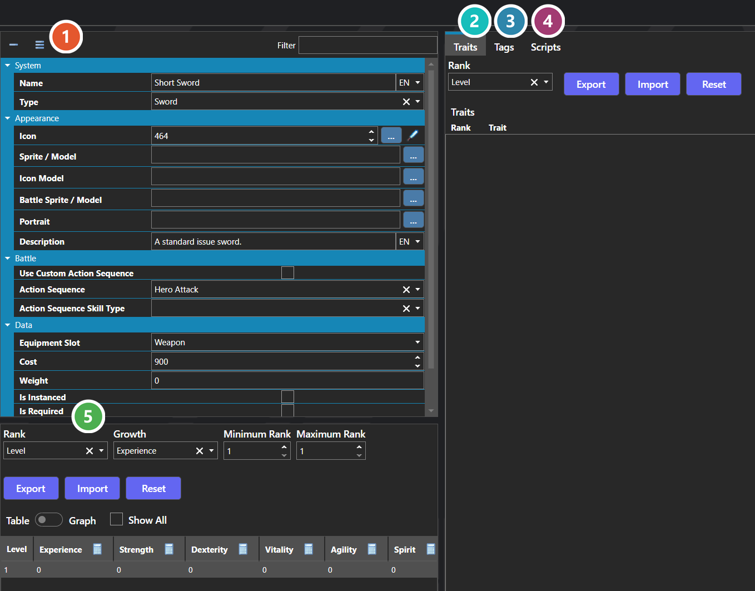Open calculator for Strength column
Screen dimensions: 755x591
click(x=169, y=549)
